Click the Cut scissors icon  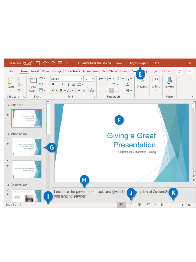(19, 79)
